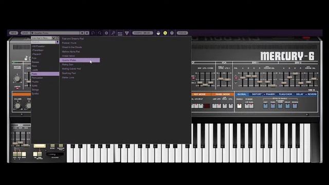Toggle the FLANGER/CHOR effect enable button
The width and height of the screenshot is (329, 185).
280,106
